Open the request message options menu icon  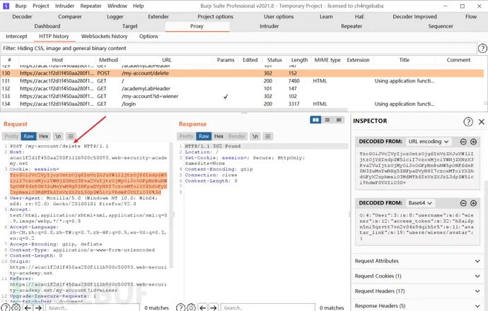point(71,136)
